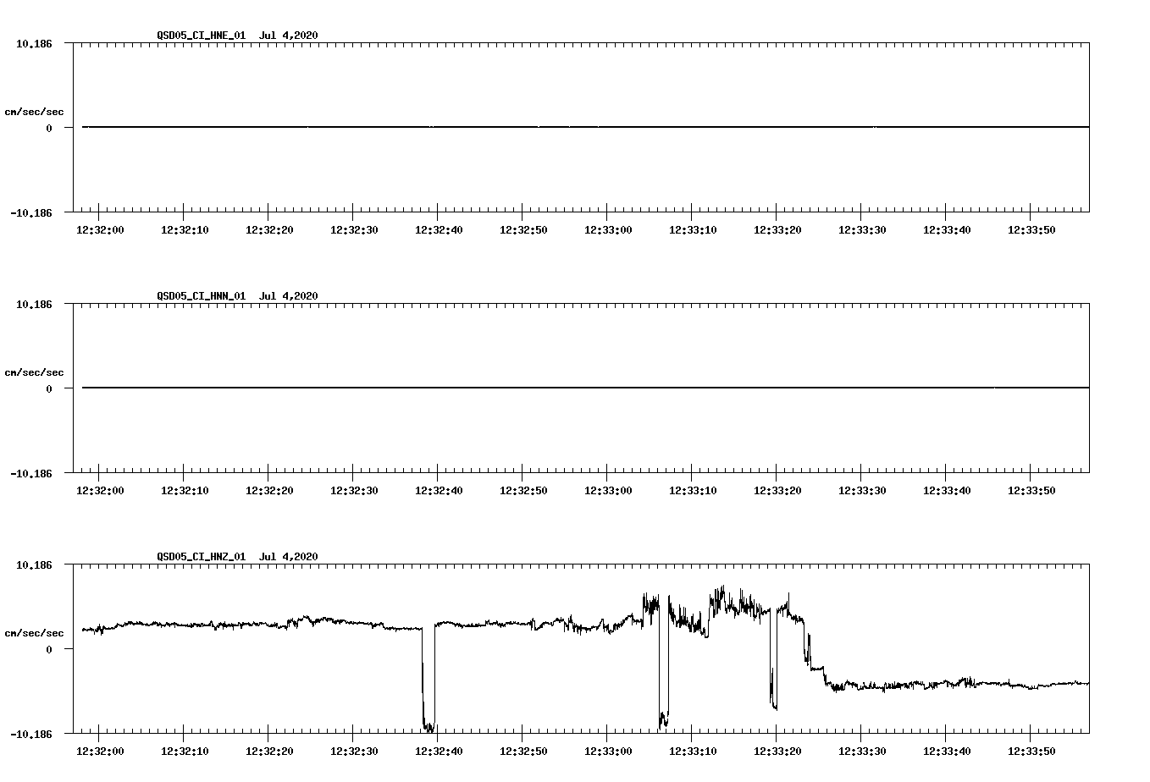
Task: Select the 10.186 upper limit on the HNZ plot
Action: tap(34, 564)
